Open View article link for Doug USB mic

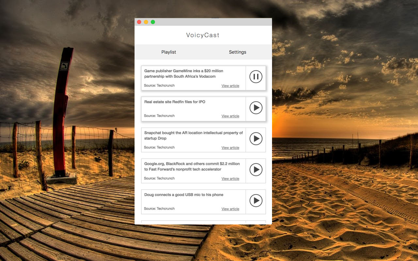pyautogui.click(x=230, y=209)
